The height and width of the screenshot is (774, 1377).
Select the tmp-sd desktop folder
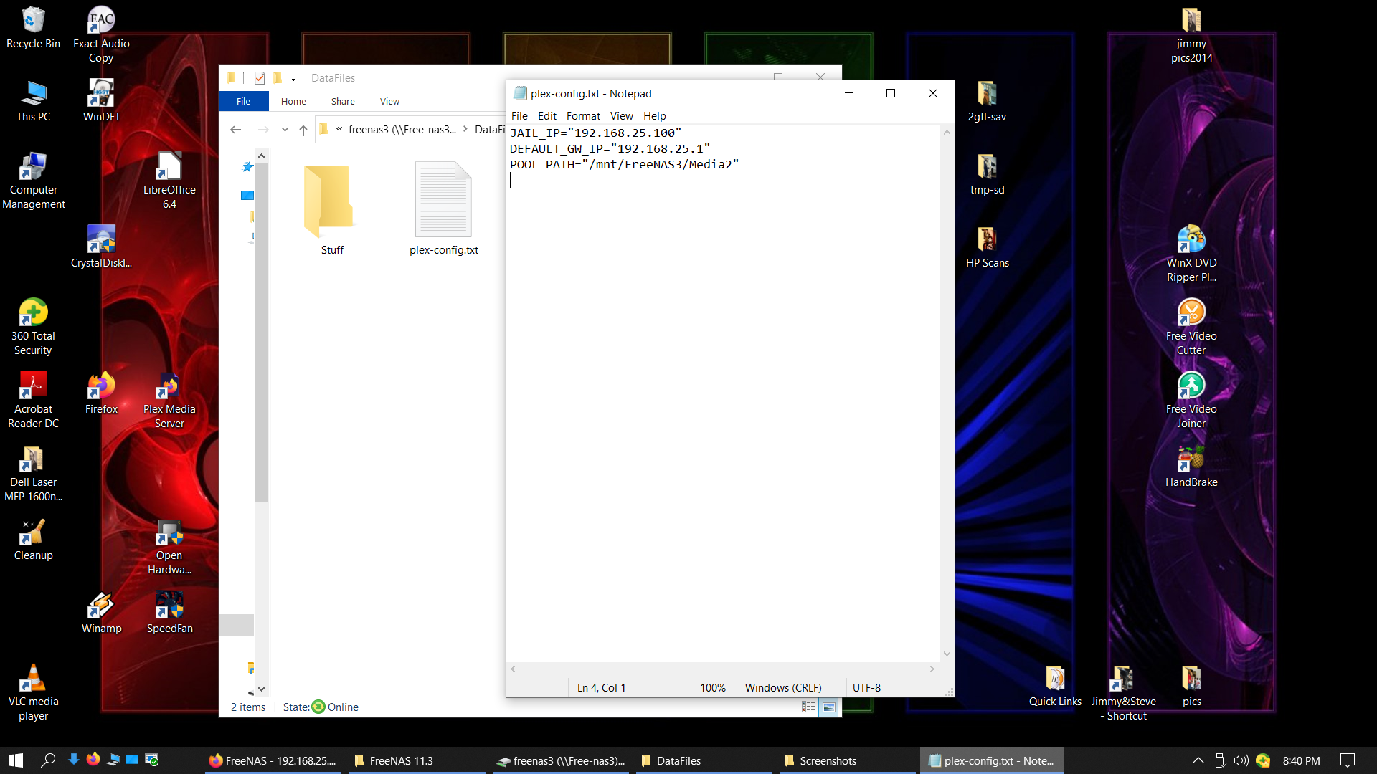point(987,174)
